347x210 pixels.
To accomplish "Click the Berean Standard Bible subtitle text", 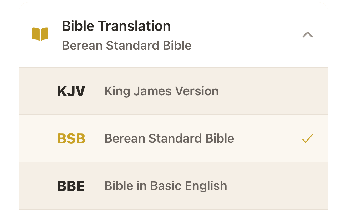I will pos(127,46).
